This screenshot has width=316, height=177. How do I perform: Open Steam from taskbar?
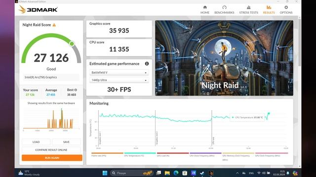coord(202,173)
